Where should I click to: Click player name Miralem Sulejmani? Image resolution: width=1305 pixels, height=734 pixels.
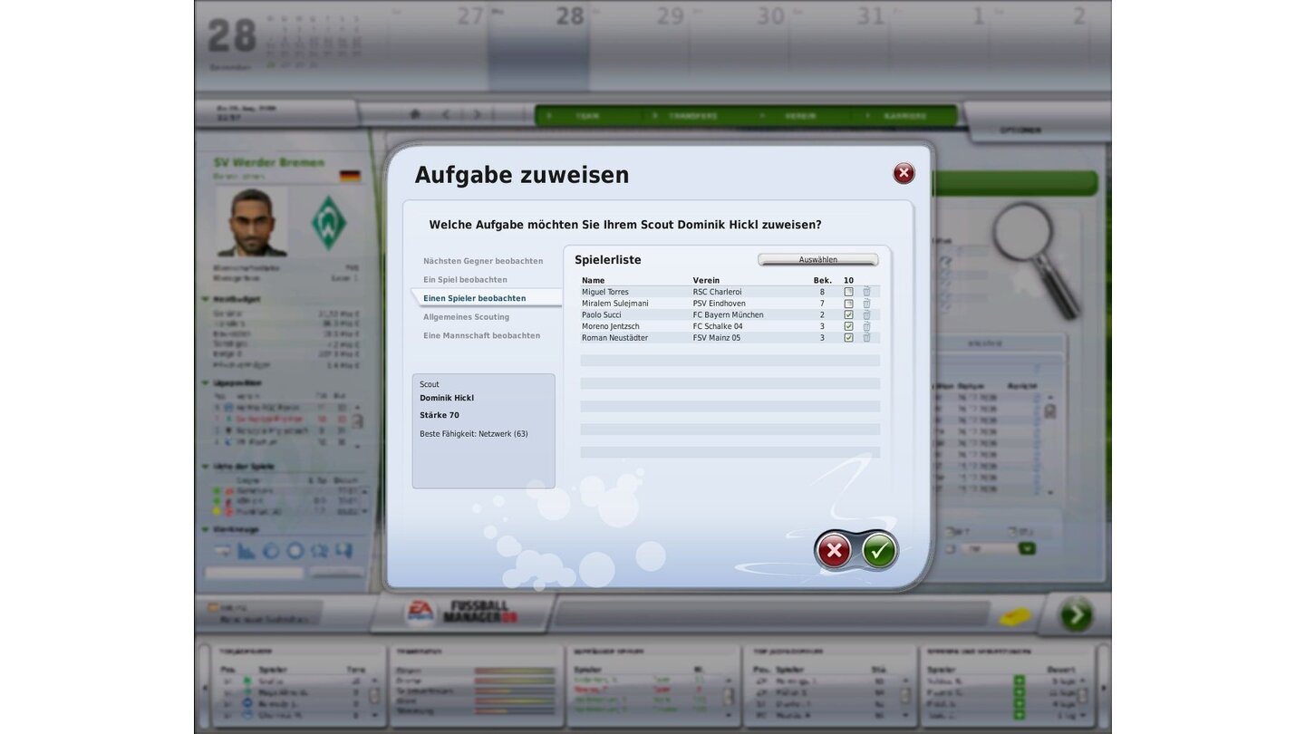pyautogui.click(x=614, y=304)
